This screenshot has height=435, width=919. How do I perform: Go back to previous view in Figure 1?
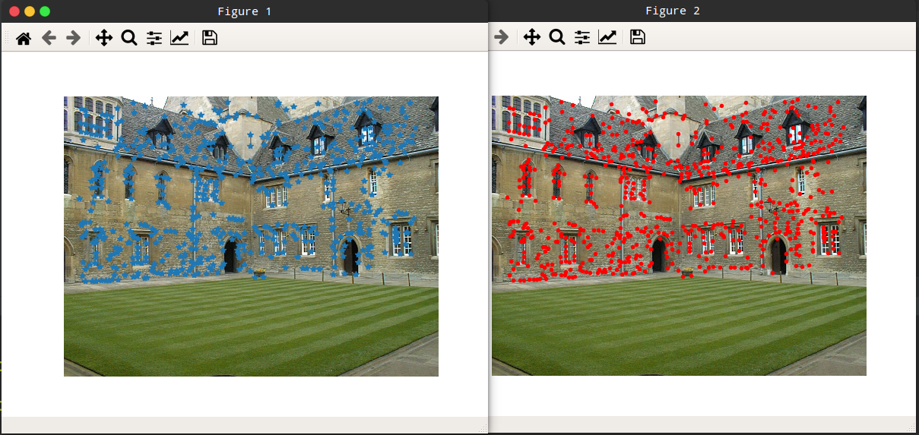click(49, 38)
